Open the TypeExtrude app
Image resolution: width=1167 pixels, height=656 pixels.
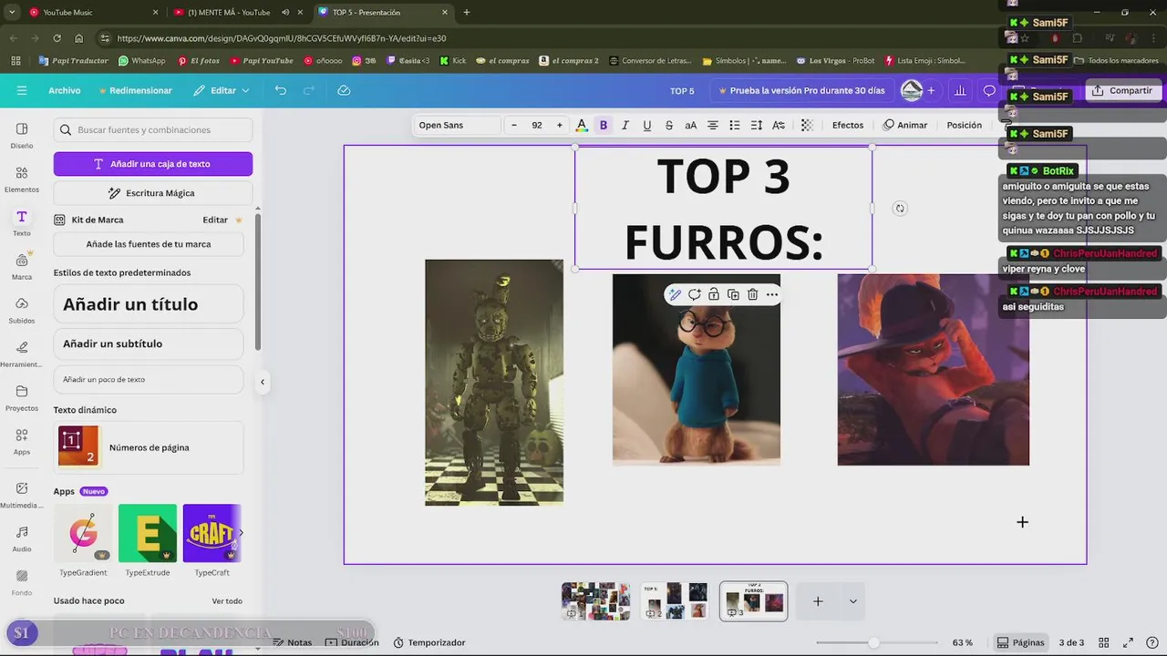point(148,533)
